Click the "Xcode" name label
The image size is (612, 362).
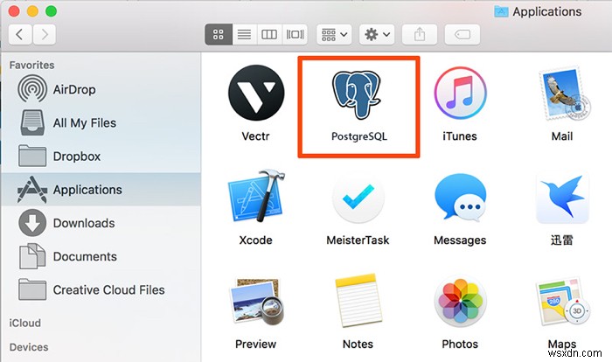point(255,240)
